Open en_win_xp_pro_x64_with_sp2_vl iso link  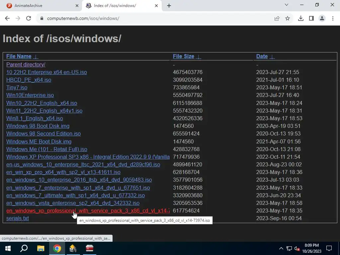[63, 172]
